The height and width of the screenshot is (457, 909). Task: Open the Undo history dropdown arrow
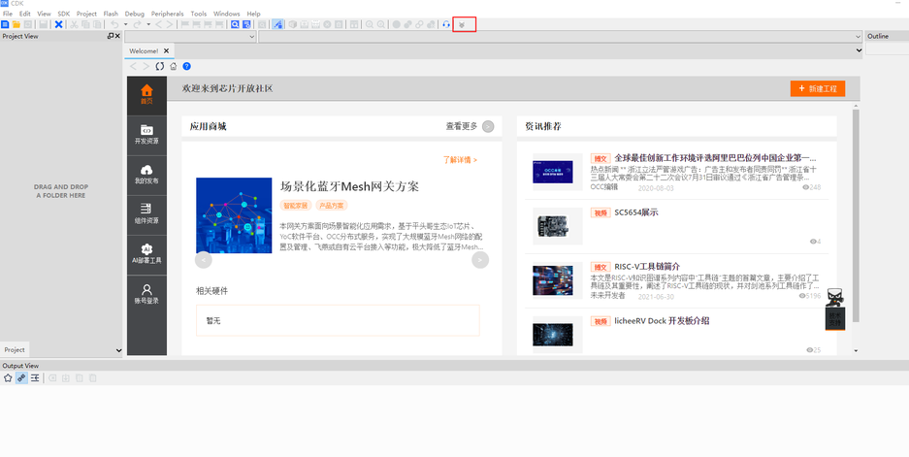125,24
